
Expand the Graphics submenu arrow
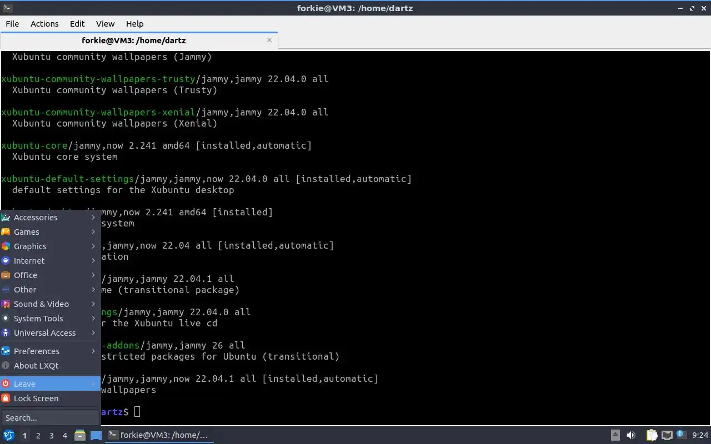tap(93, 246)
